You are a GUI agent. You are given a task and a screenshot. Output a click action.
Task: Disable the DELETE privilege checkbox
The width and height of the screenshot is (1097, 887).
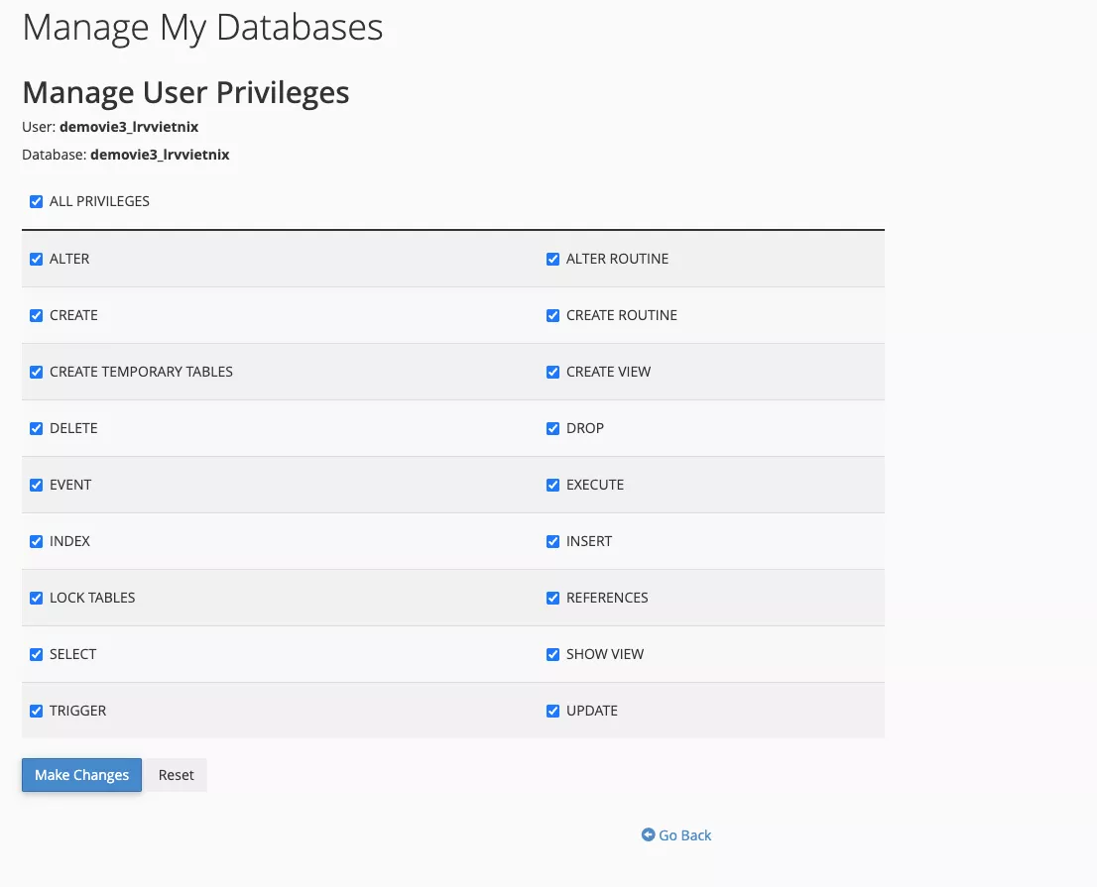click(x=37, y=428)
